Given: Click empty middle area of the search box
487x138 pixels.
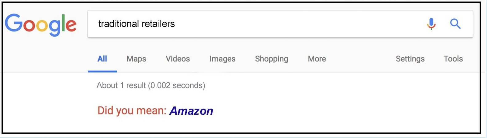Looking at the screenshot, I should tap(292, 24).
